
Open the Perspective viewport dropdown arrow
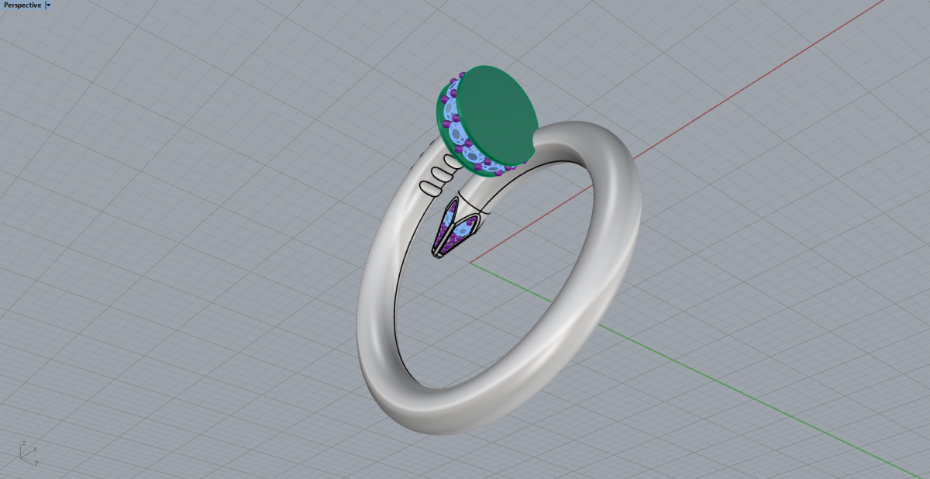(x=48, y=5)
